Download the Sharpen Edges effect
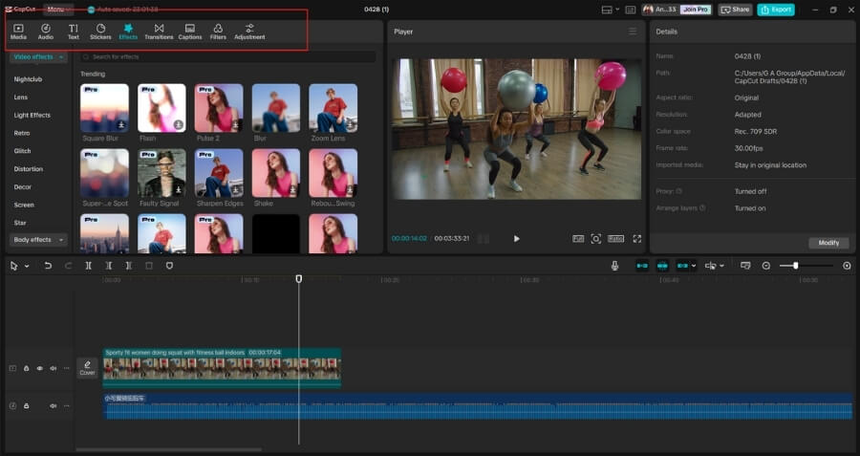This screenshot has width=860, height=456. point(235,190)
